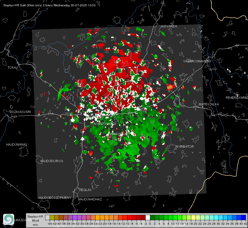Click the TÉGLÁS city label
This screenshot has height=228, width=248.
point(85,190)
